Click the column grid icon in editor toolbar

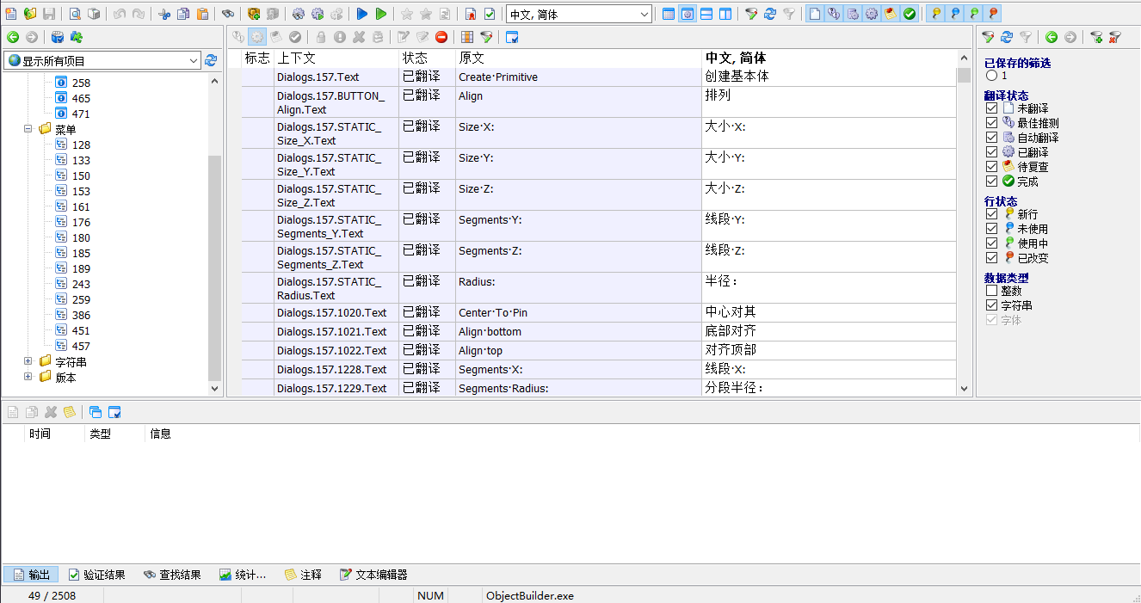[x=467, y=37]
